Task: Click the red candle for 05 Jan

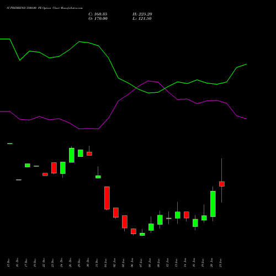Action: click(125, 222)
